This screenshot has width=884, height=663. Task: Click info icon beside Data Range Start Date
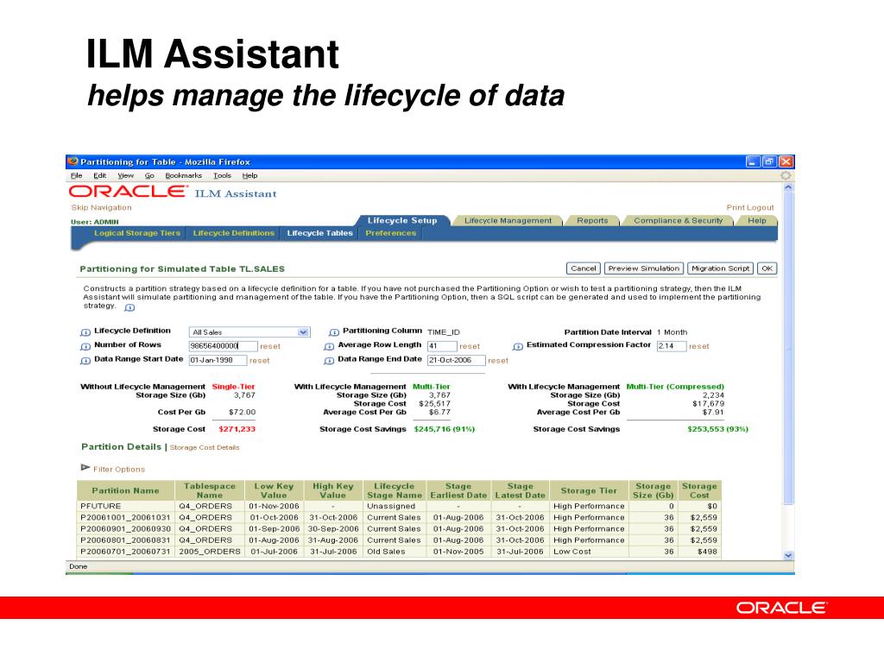[85, 361]
